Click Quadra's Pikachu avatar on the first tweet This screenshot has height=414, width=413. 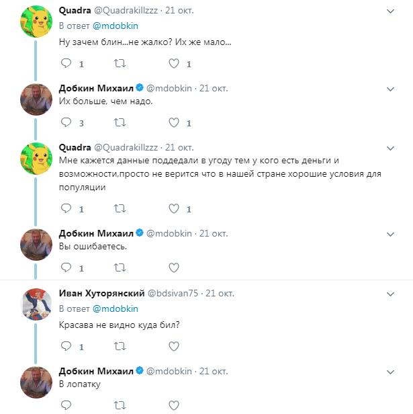click(x=33, y=21)
